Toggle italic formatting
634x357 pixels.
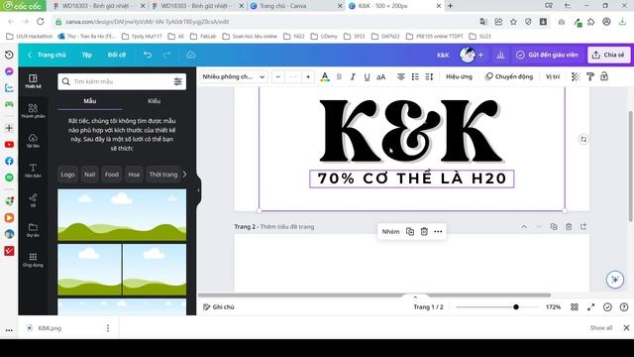(353, 76)
